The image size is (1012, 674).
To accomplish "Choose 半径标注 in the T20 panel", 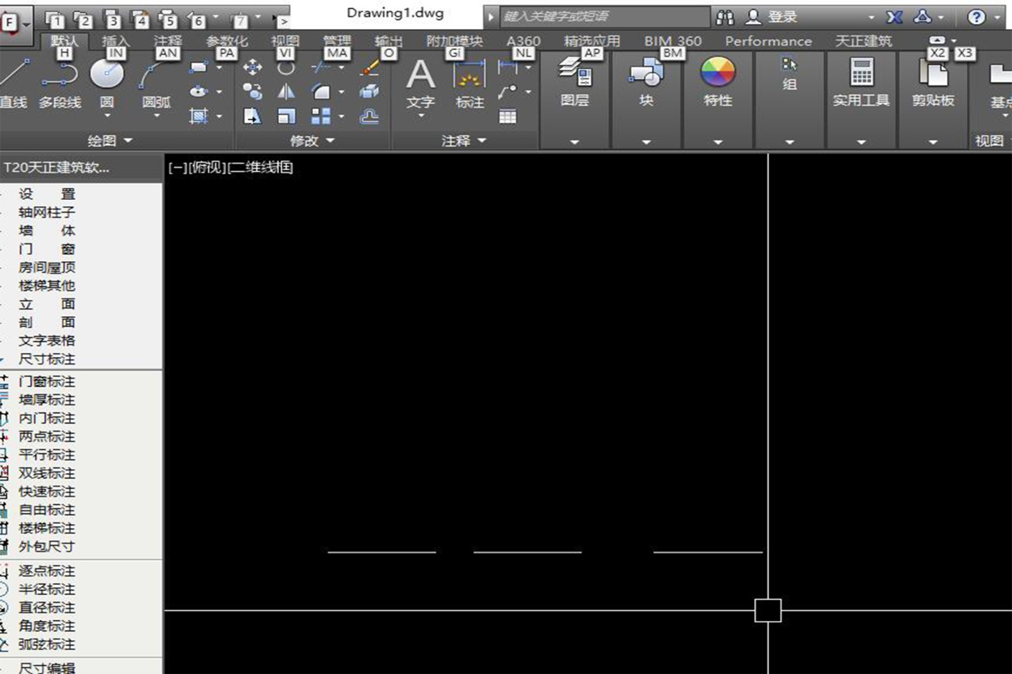I will [47, 590].
